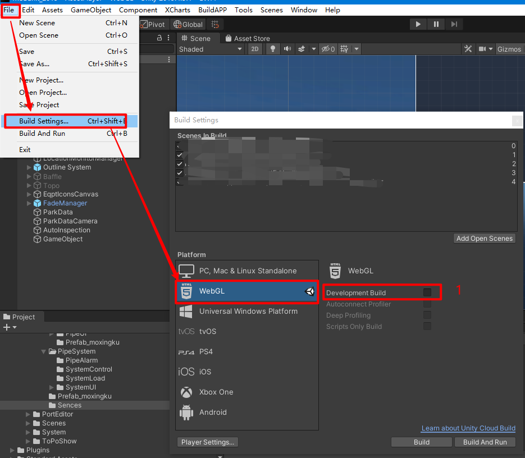This screenshot has width=525, height=458.
Task: Switch to the Asset Store tab
Action: click(x=248, y=39)
